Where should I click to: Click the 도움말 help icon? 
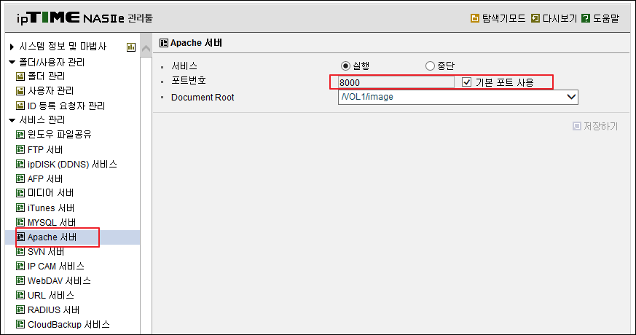click(586, 18)
